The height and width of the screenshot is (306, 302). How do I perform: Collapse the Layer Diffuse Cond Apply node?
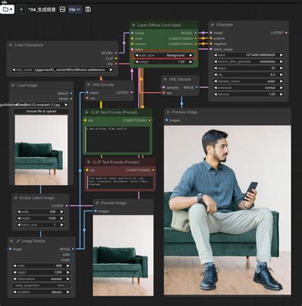134,25
